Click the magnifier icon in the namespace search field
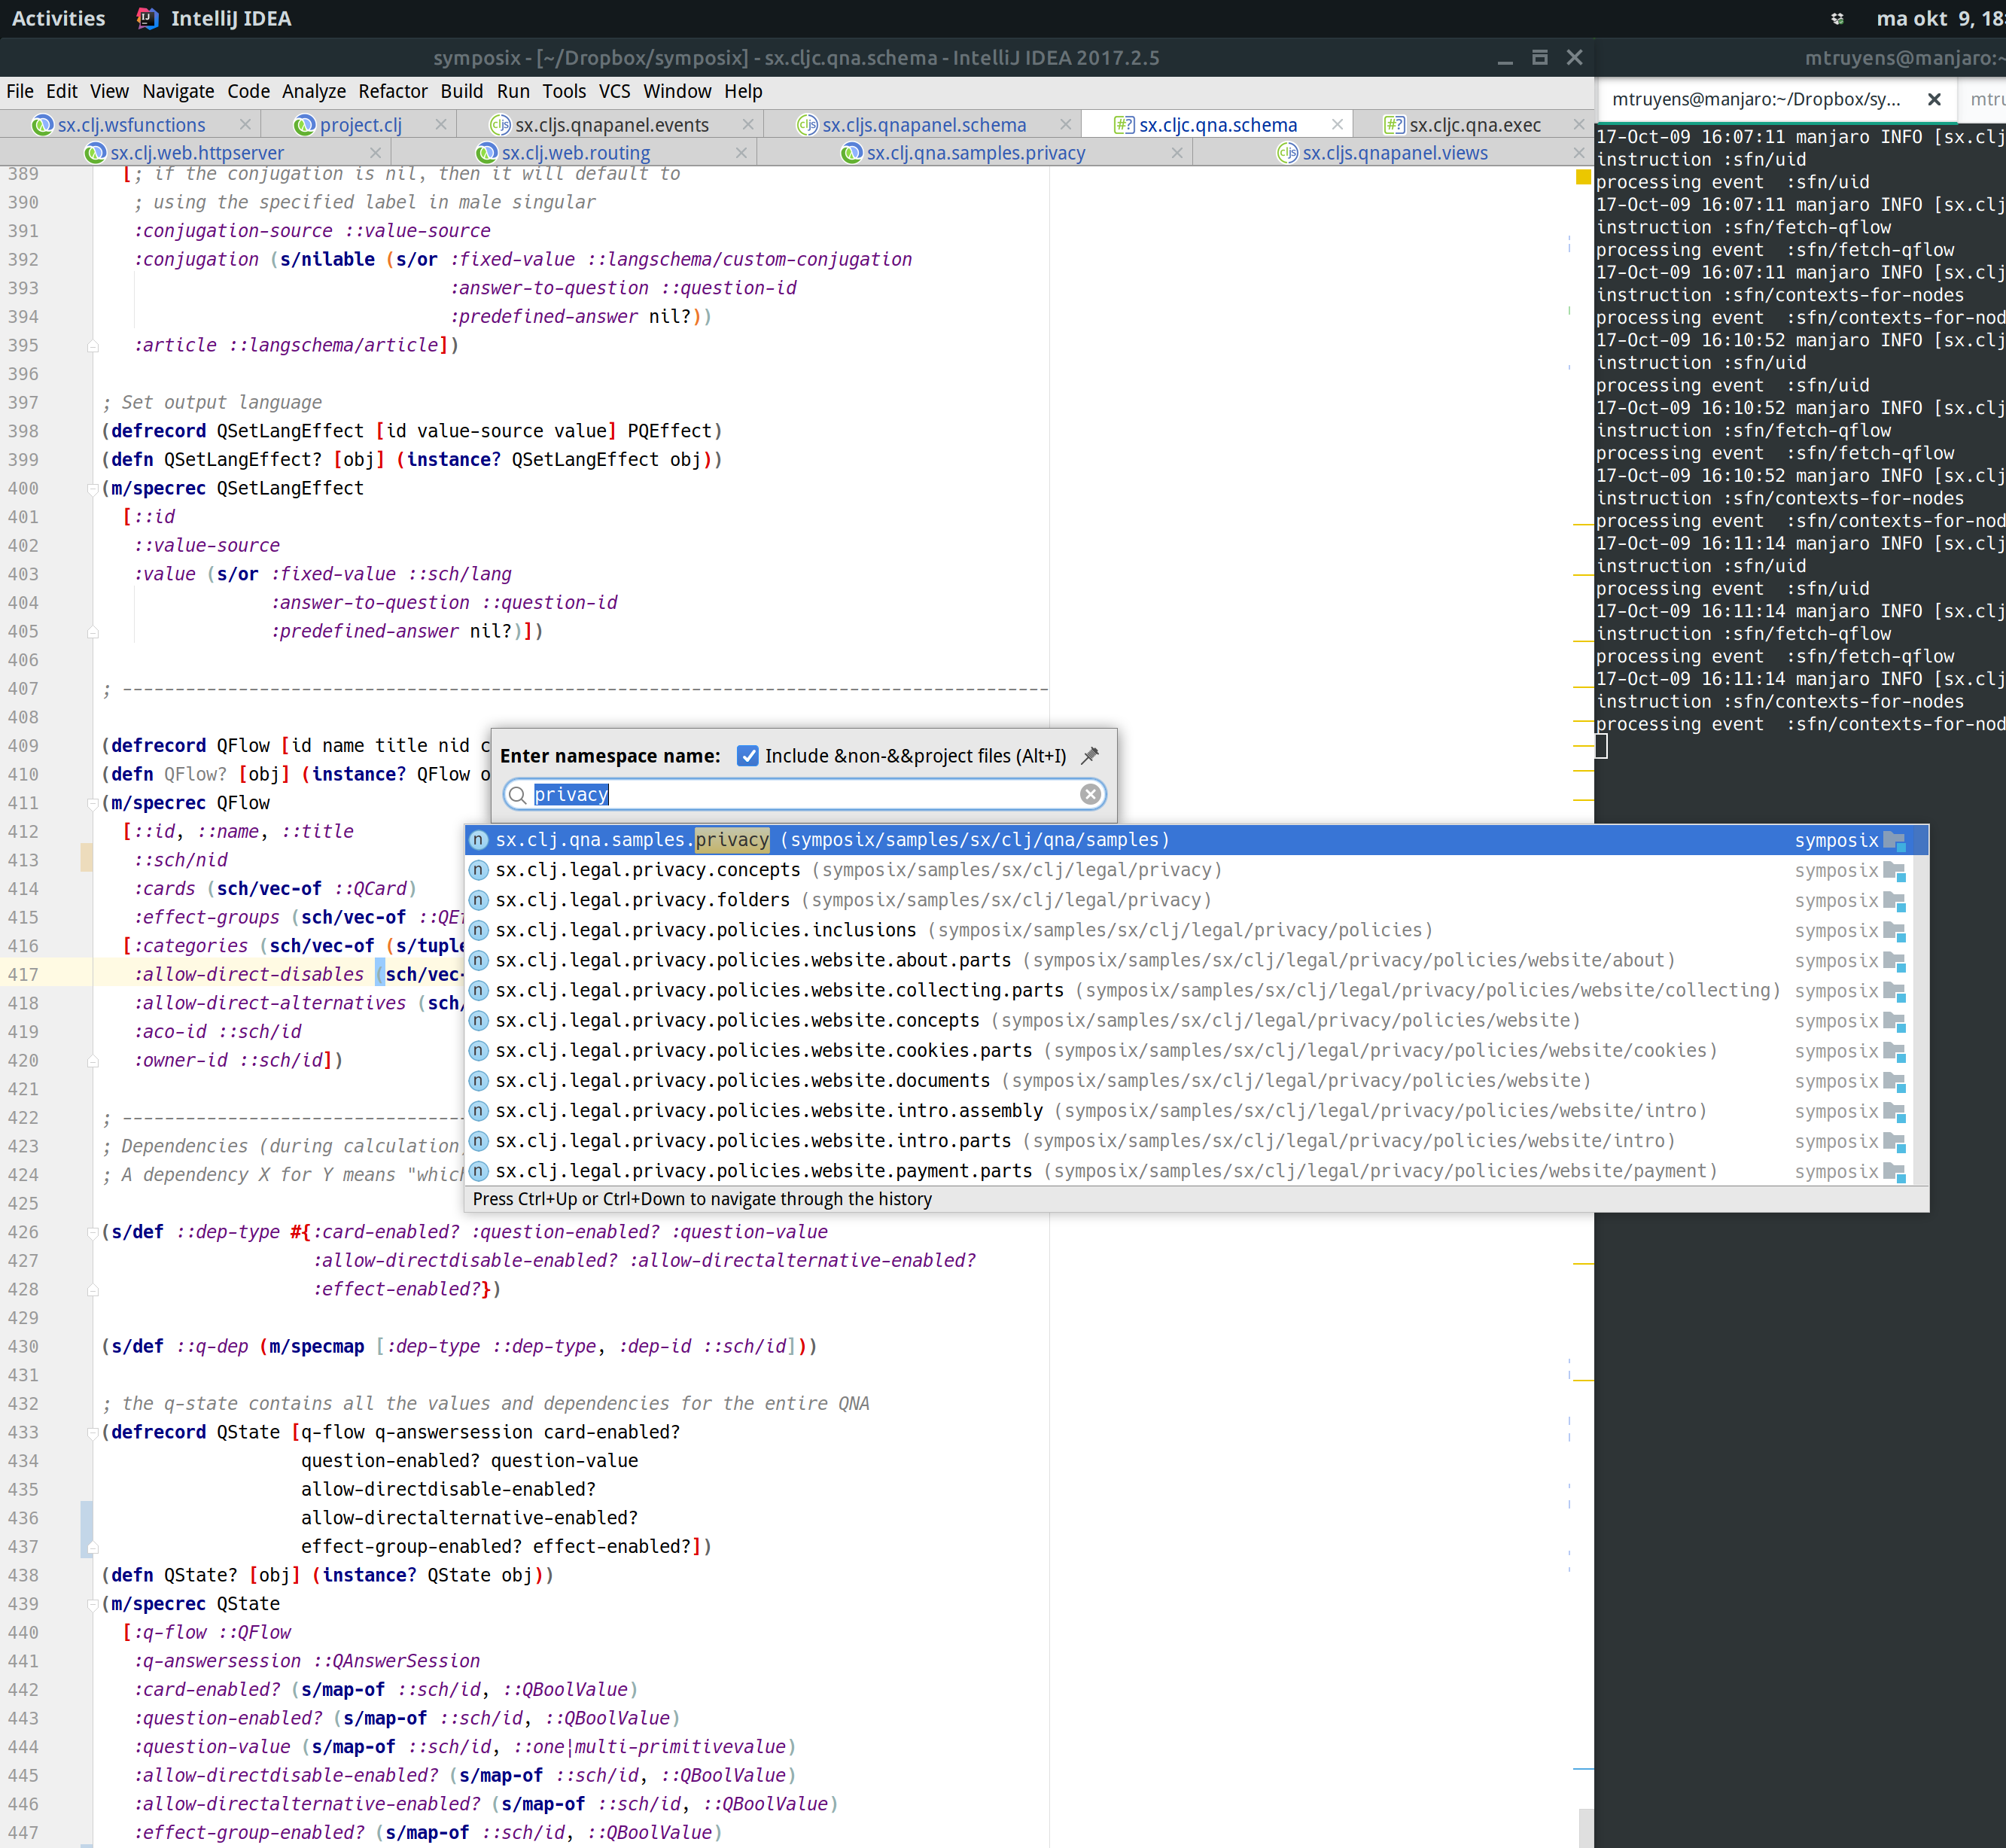Image resolution: width=2006 pixels, height=1848 pixels. click(516, 795)
